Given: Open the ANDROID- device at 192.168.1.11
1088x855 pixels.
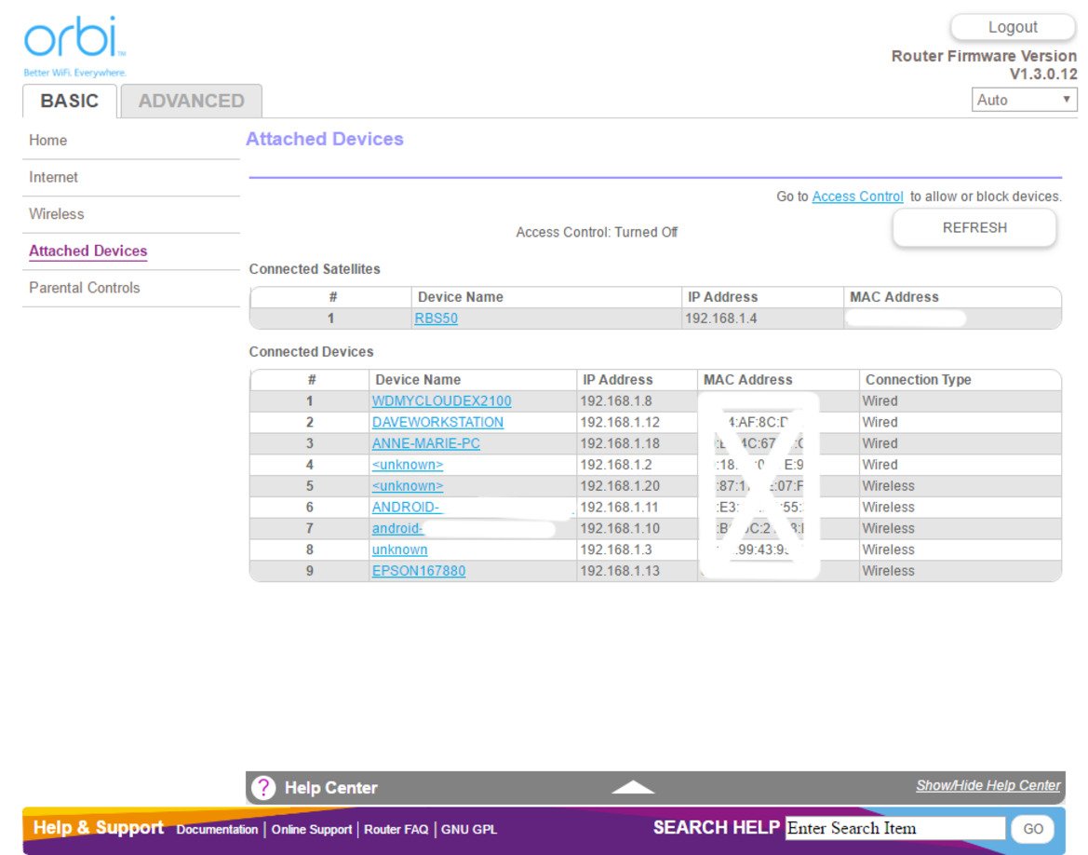Looking at the screenshot, I should click(407, 507).
